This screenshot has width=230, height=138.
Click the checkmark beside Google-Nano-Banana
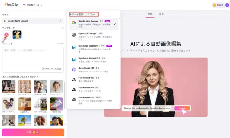point(115,24)
